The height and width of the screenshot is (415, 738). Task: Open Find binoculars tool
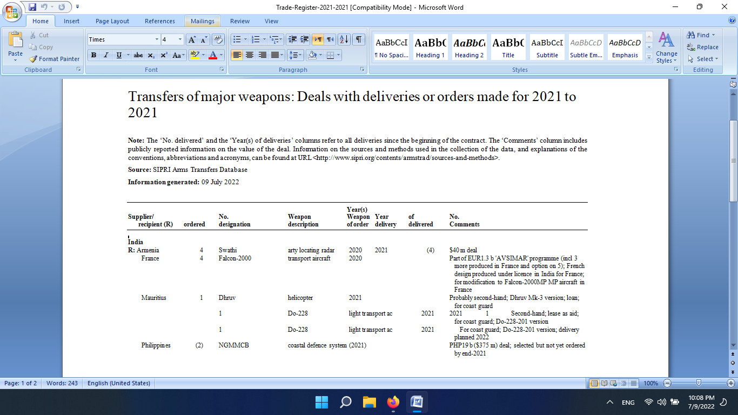pos(701,35)
